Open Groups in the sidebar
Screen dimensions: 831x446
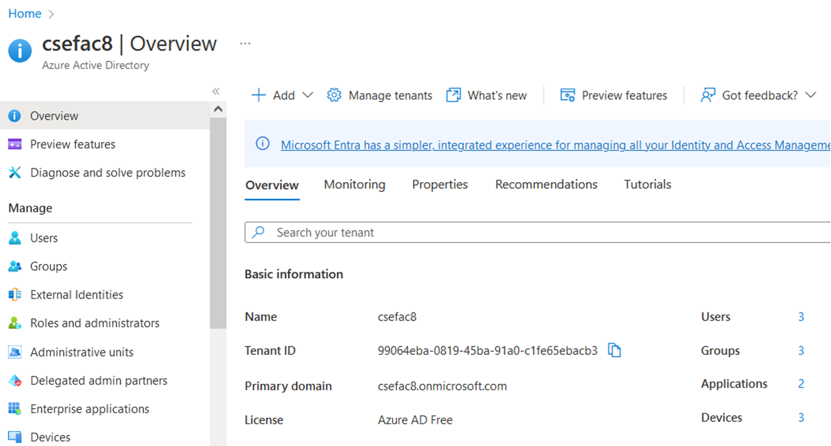pyautogui.click(x=48, y=266)
